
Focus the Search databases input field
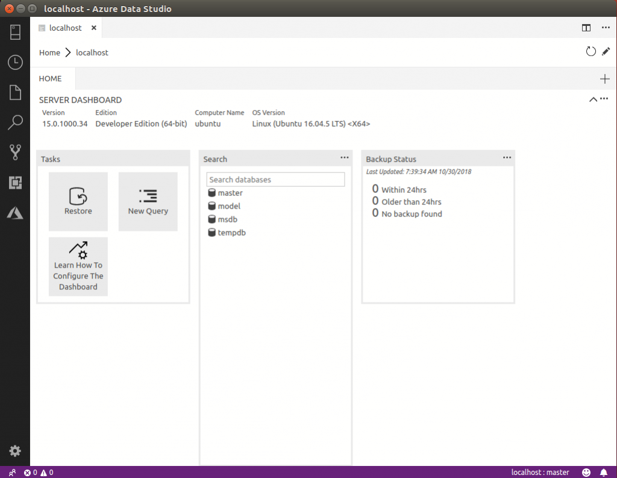click(x=275, y=180)
